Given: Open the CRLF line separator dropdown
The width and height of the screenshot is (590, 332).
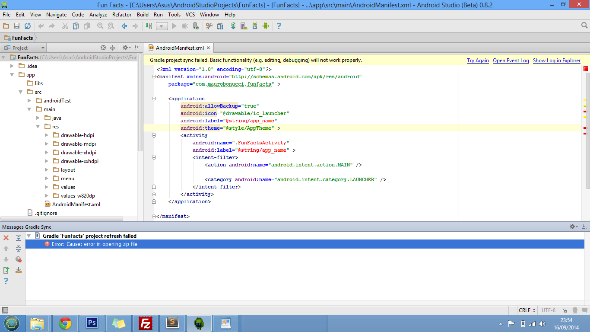Looking at the screenshot, I should 528,310.
